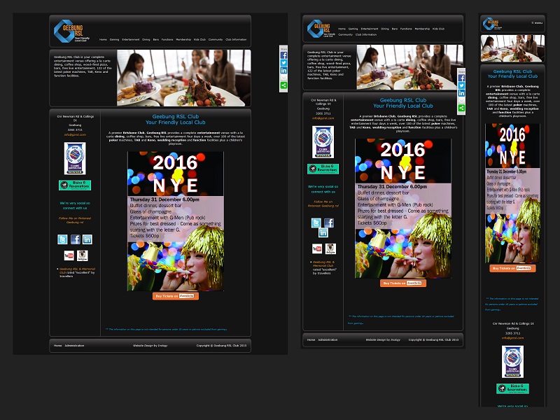Screen dimensions: 560x420
Task: Click green ShareThis icon beside the middle tablet view
Action: pos(462,108)
